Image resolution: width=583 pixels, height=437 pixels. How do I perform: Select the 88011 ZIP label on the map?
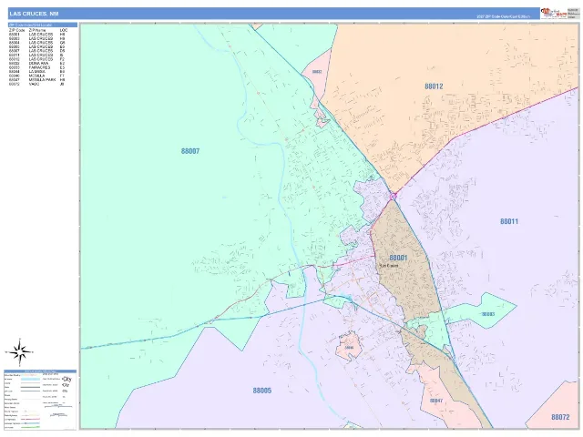tap(509, 221)
